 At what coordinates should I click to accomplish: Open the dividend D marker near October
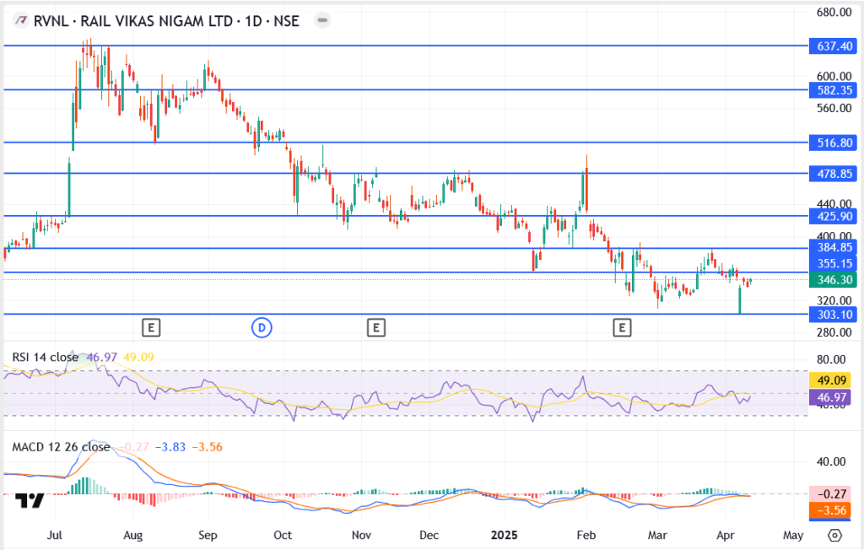tap(261, 326)
